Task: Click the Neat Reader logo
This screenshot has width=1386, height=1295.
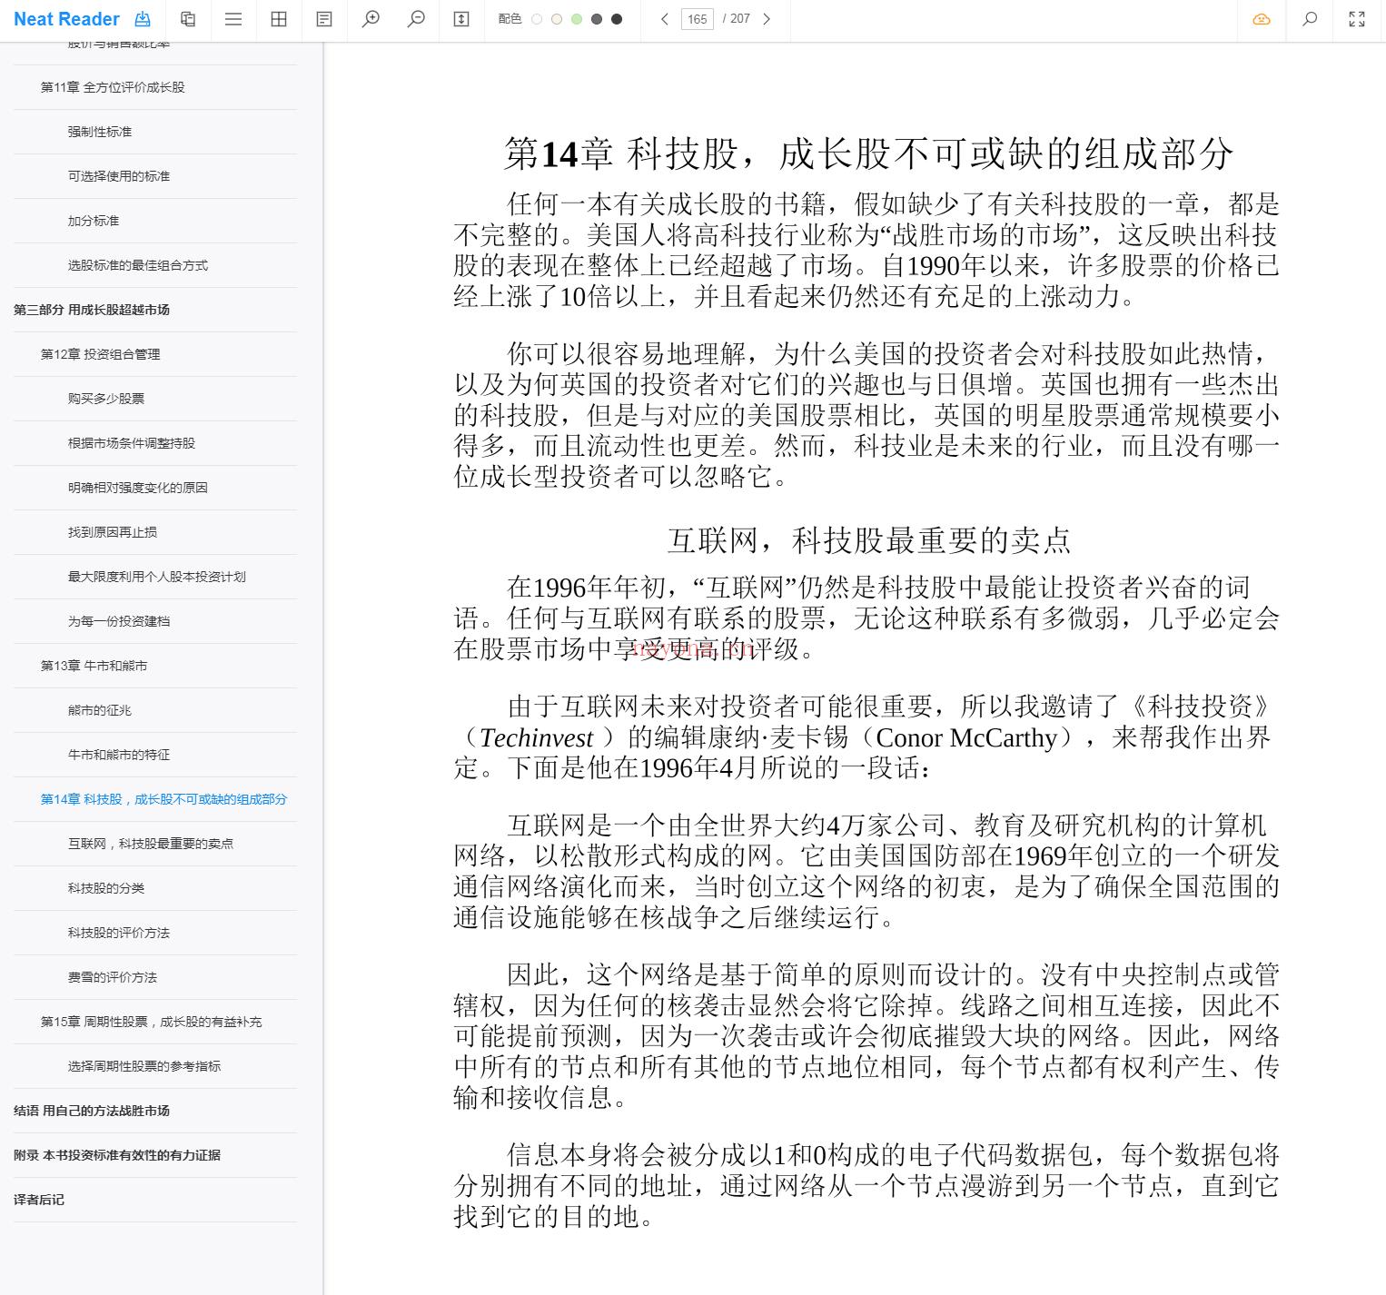Action: click(66, 19)
